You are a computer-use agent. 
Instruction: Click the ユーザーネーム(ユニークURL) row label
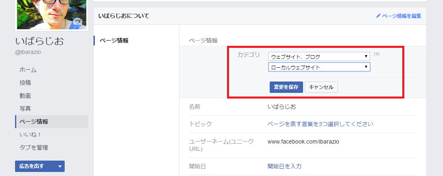coord(221,145)
